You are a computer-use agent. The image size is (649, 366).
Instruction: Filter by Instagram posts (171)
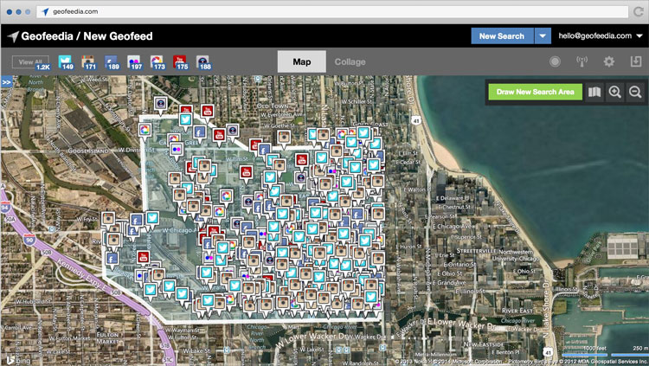pos(88,62)
